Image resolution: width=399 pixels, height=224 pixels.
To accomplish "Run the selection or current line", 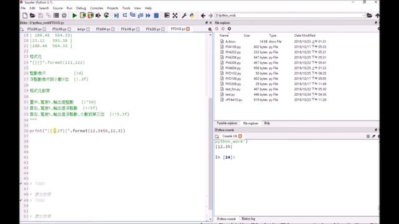I will tap(99, 16).
